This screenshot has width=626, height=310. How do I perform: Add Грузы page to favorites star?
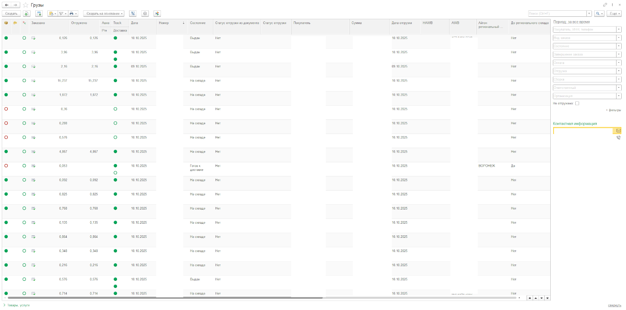pyautogui.click(x=26, y=5)
